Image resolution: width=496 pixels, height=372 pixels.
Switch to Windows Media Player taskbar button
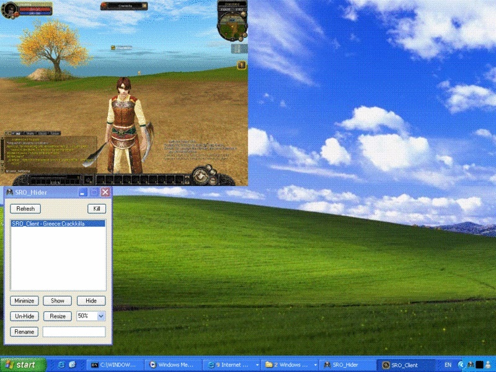[x=173, y=365]
